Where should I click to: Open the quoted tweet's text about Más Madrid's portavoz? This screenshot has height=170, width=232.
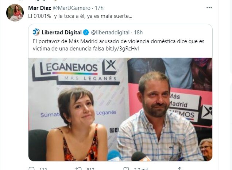[x=119, y=45]
